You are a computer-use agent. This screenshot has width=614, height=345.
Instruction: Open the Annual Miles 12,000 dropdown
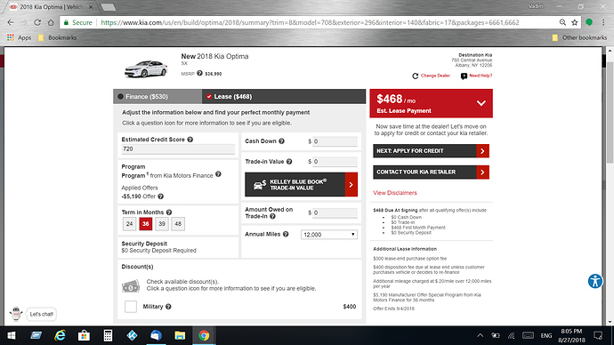tap(329, 235)
